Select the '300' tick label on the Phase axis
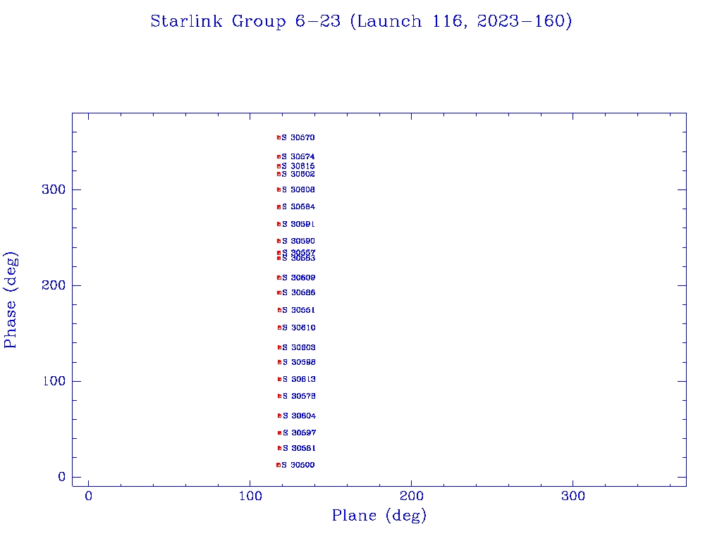Screen dimensions: 722x541 (54, 189)
